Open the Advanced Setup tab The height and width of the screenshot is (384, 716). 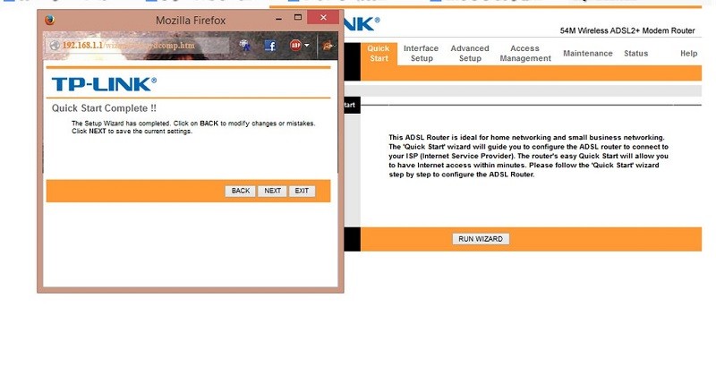[470, 54]
